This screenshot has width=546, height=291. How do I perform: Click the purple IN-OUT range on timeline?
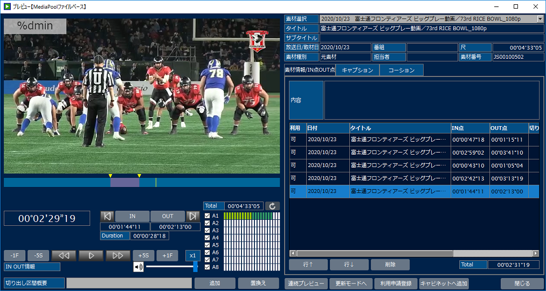(125, 182)
